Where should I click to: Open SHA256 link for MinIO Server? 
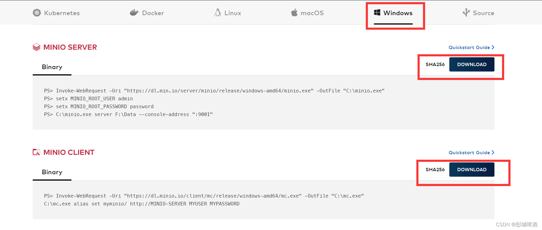435,64
